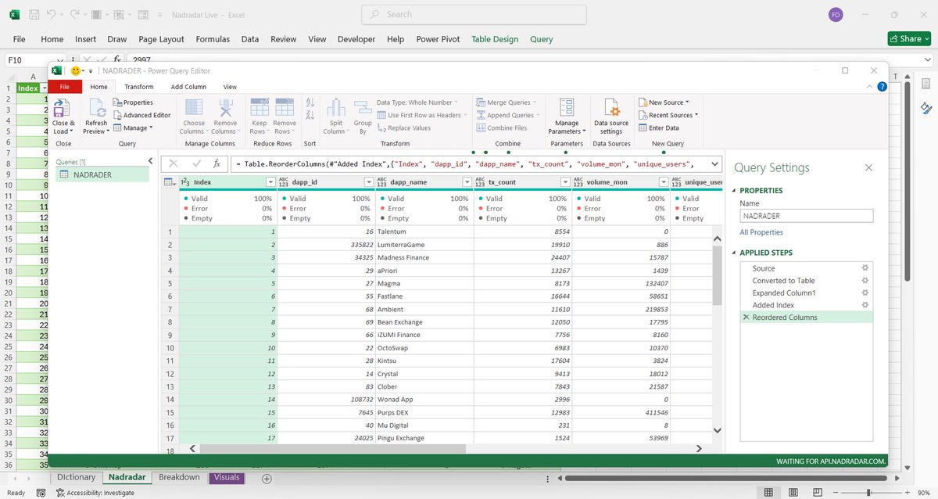Switch to the View tab in Power Query
938x499 pixels.
pos(230,87)
